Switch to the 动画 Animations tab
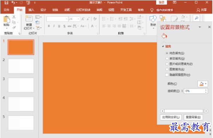The image size is (213, 138). (67, 10)
